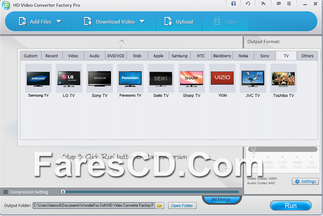
Task: Click the undo arrow icon in title bar
Action: [x=248, y=4]
